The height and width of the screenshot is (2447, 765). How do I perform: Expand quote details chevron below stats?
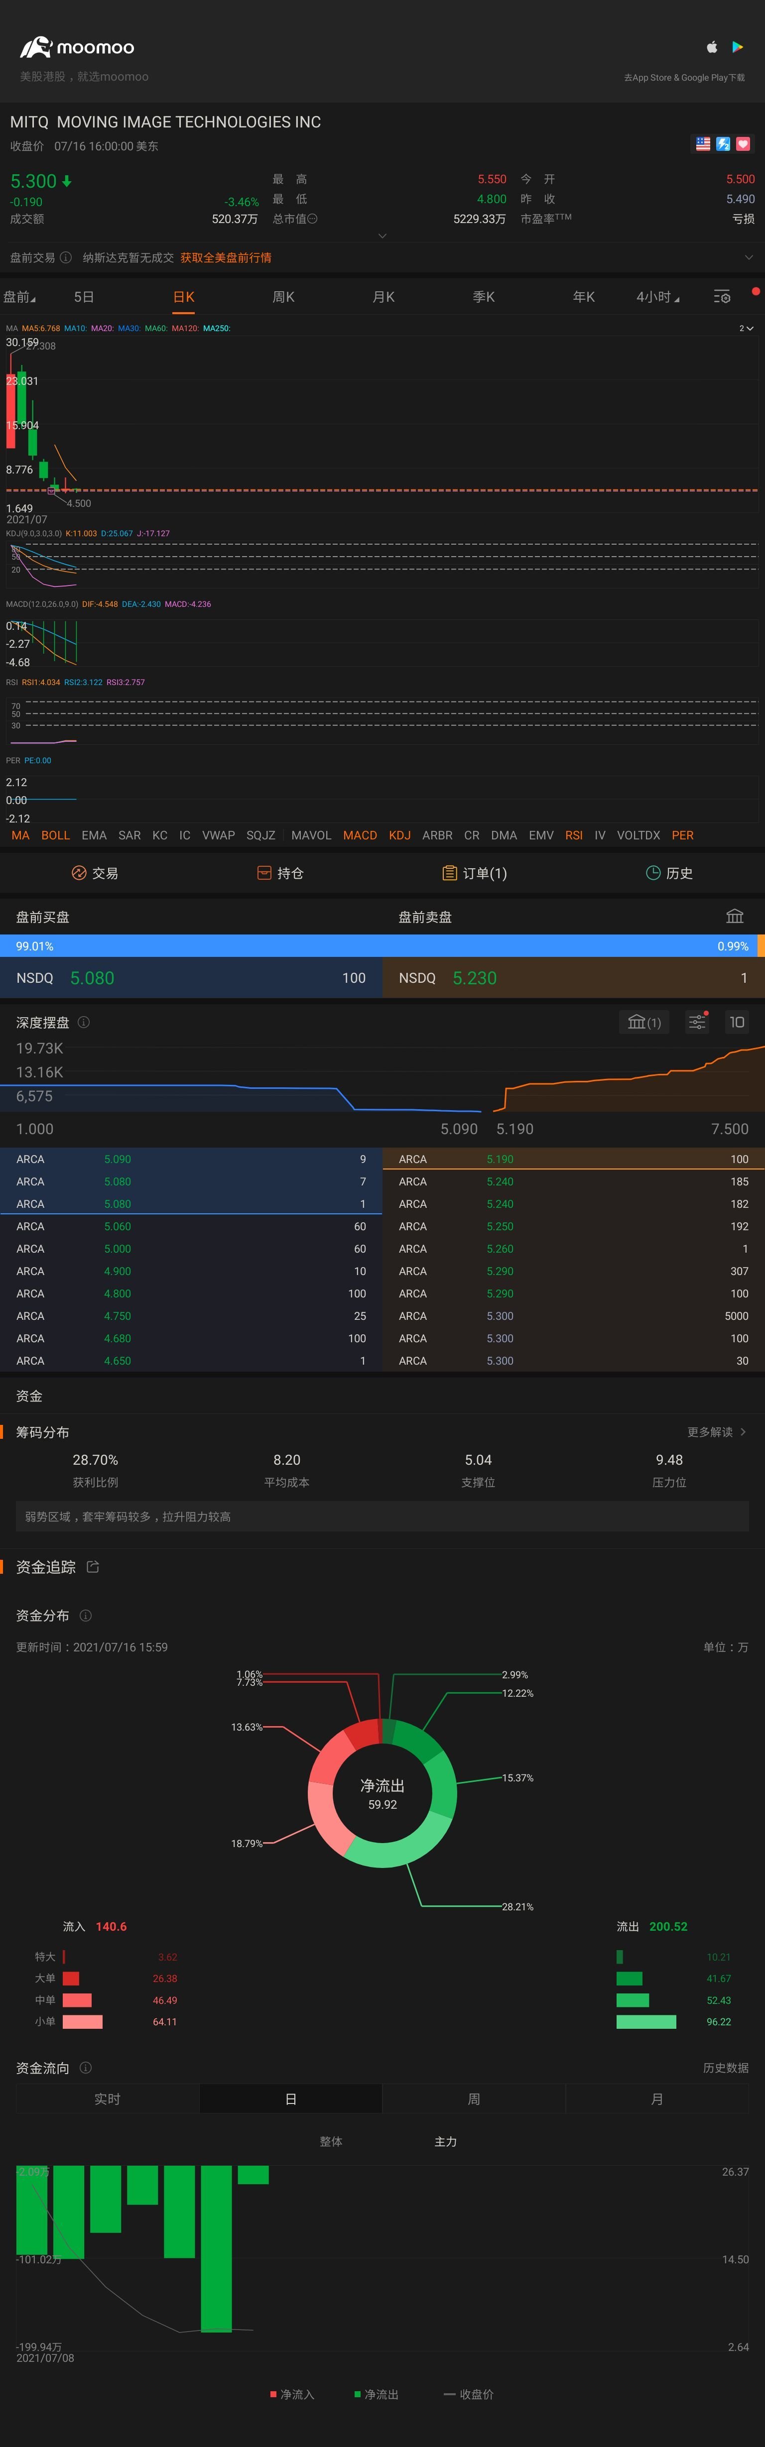(x=382, y=235)
